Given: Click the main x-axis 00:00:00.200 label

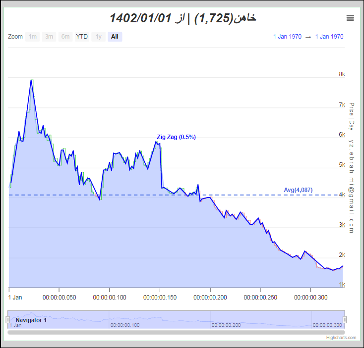Looking at the screenshot, I should point(210,298).
